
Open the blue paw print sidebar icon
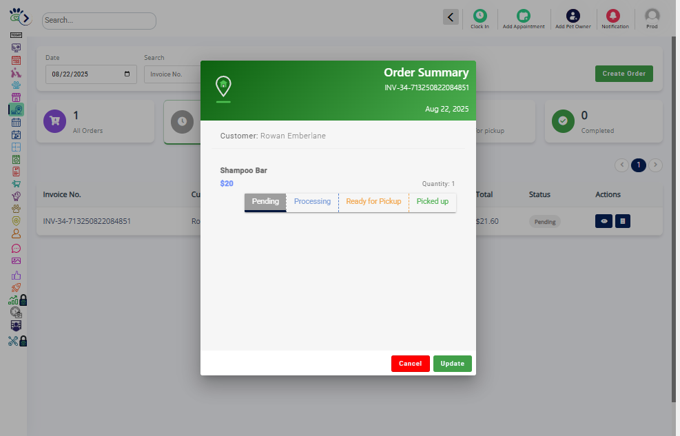pyautogui.click(x=16, y=85)
